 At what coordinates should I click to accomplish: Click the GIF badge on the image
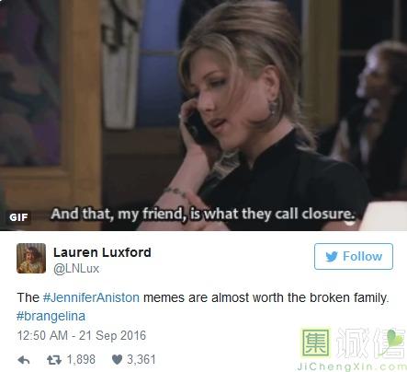tap(18, 217)
